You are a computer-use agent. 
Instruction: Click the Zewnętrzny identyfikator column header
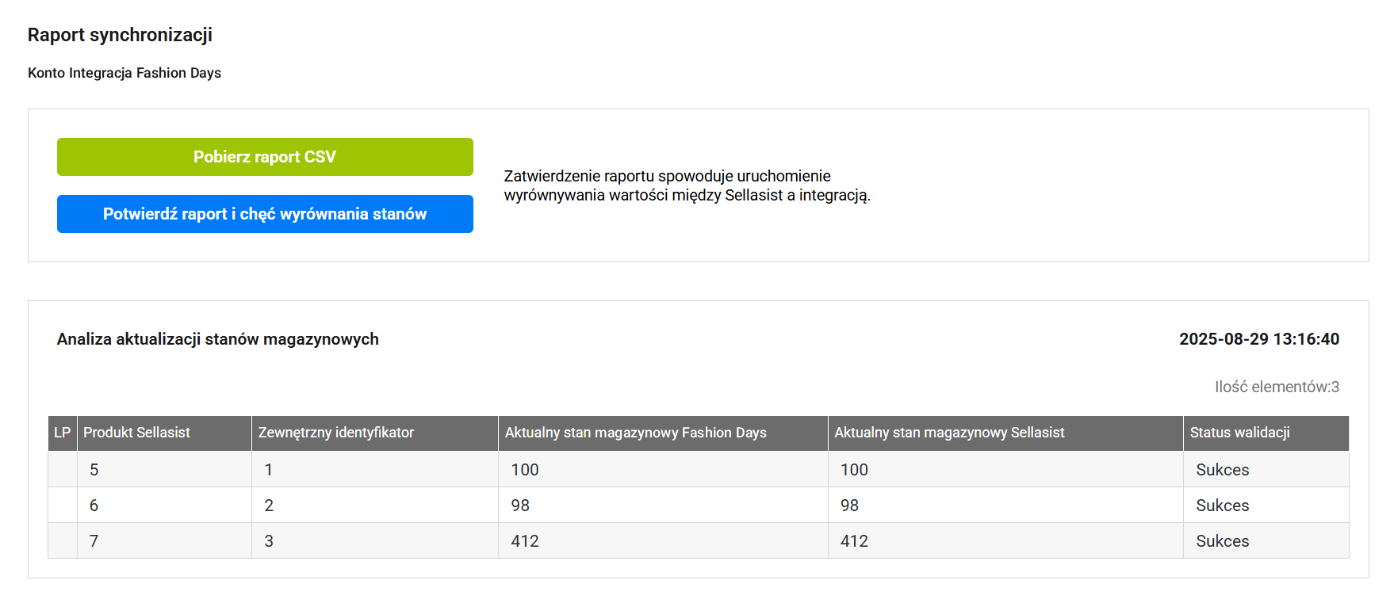(336, 433)
